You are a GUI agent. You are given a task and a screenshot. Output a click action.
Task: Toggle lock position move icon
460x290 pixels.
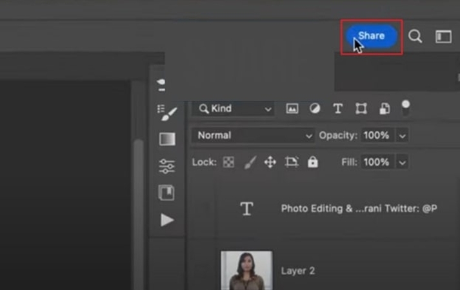tap(270, 162)
